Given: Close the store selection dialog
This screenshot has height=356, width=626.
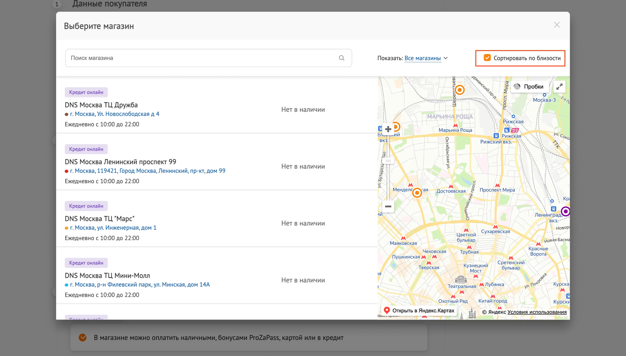Looking at the screenshot, I should tap(557, 25).
